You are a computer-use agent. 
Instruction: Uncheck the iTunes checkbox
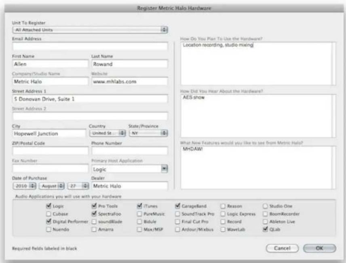(139, 206)
